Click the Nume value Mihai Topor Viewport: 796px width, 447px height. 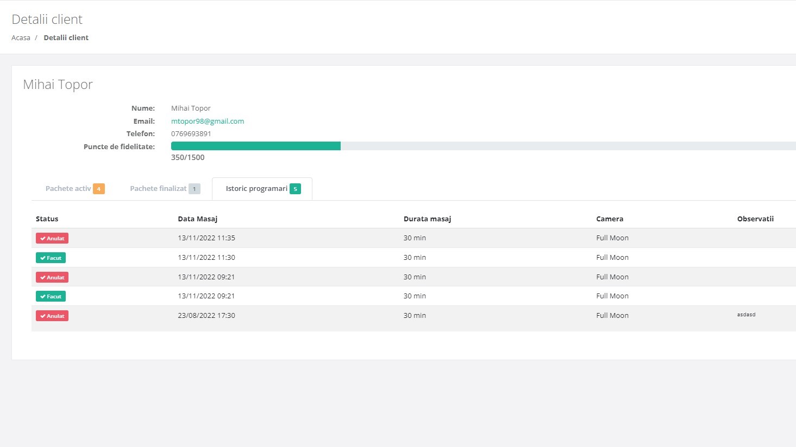click(x=191, y=108)
